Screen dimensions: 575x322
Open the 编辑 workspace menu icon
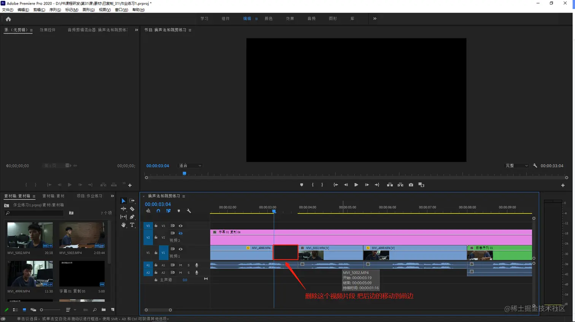(x=256, y=19)
